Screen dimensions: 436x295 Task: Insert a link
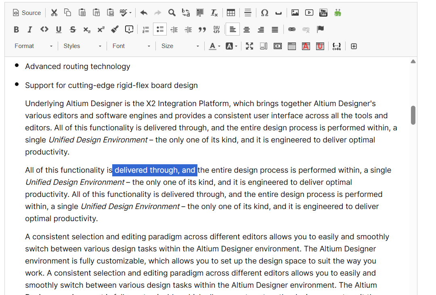pyautogui.click(x=292, y=29)
